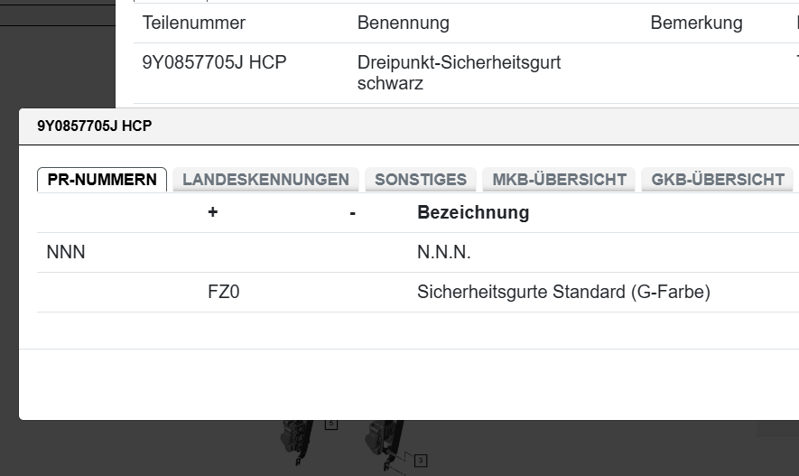
Task: Click callout number 5 in the diagram
Action: pyautogui.click(x=331, y=423)
